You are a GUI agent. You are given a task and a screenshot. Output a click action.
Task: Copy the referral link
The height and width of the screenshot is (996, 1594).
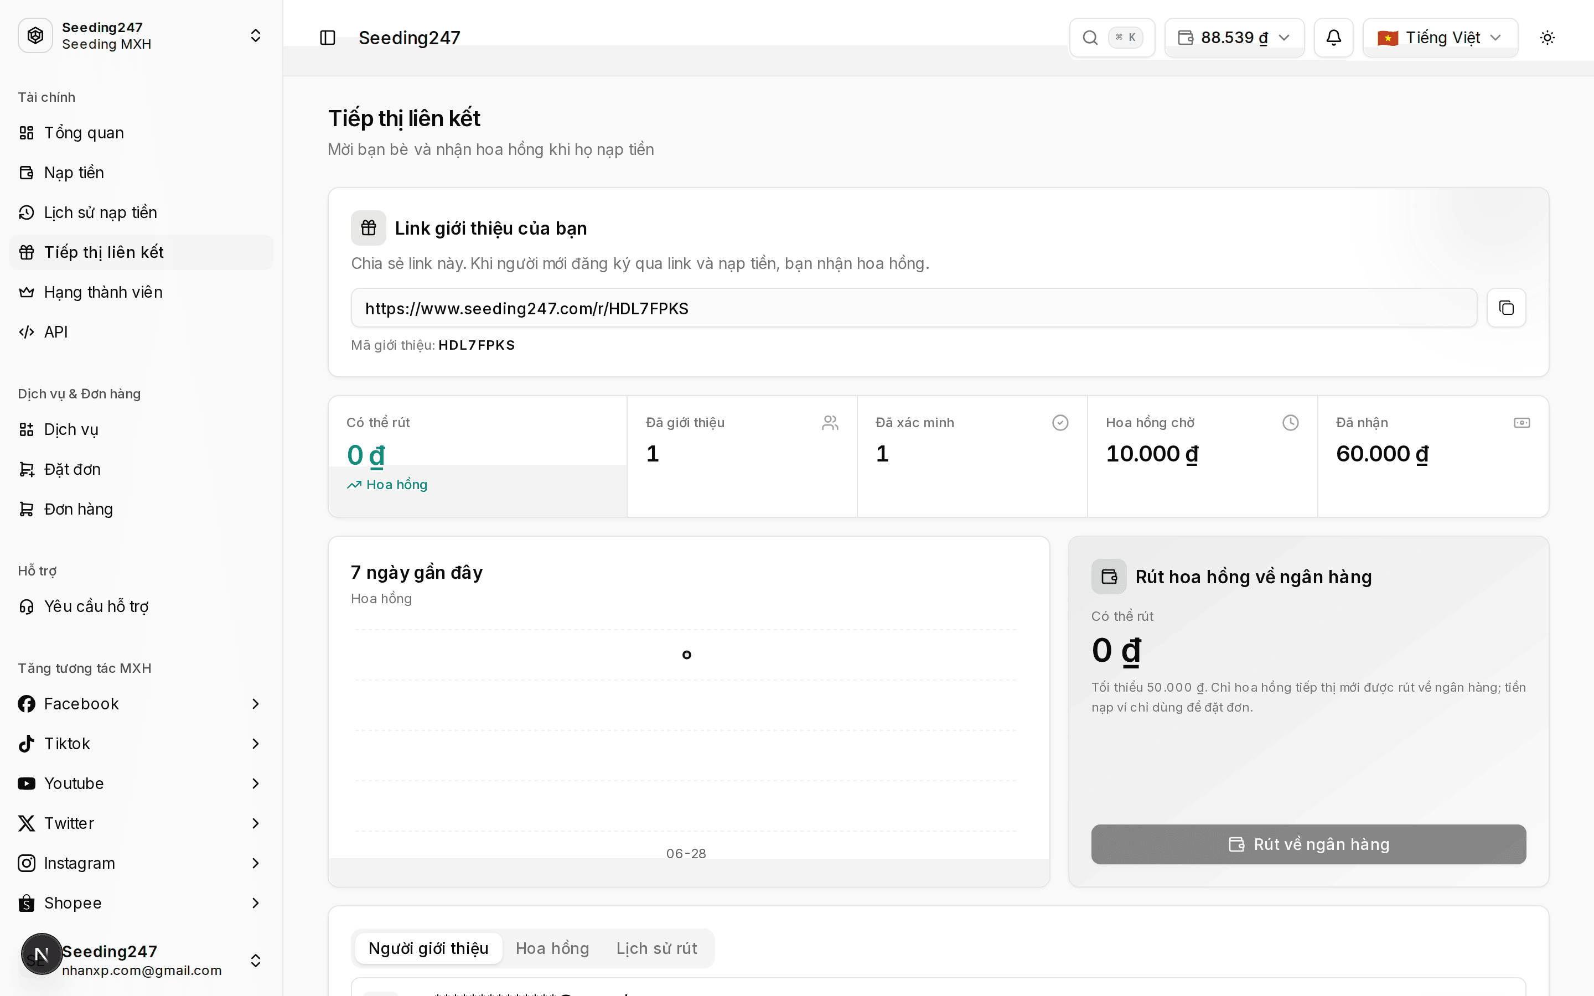click(1506, 308)
